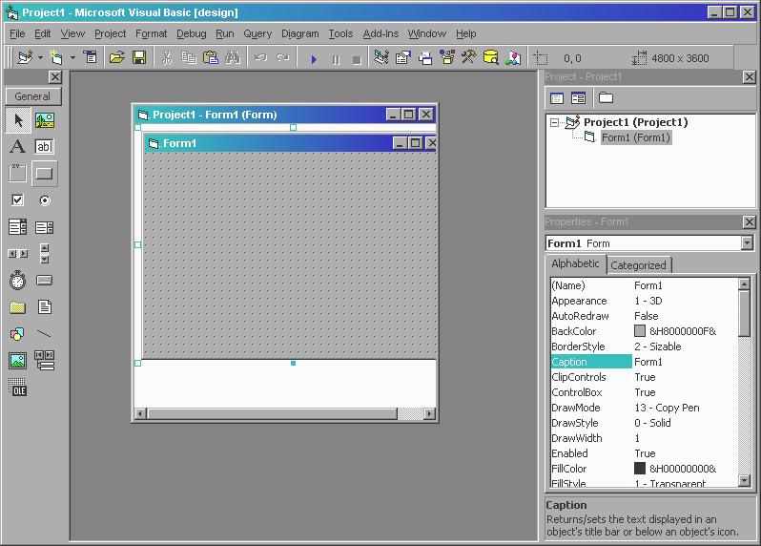
Task: Select the Frame control tool
Action: click(x=18, y=173)
